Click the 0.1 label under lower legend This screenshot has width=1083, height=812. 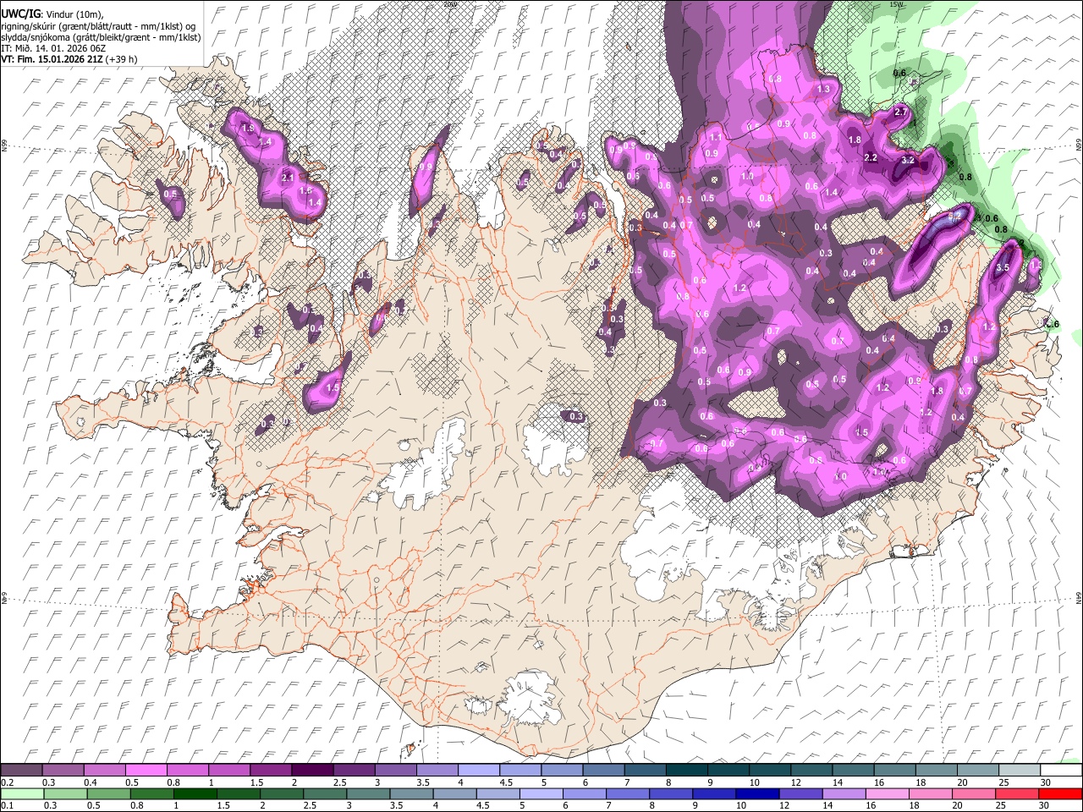(x=7, y=807)
